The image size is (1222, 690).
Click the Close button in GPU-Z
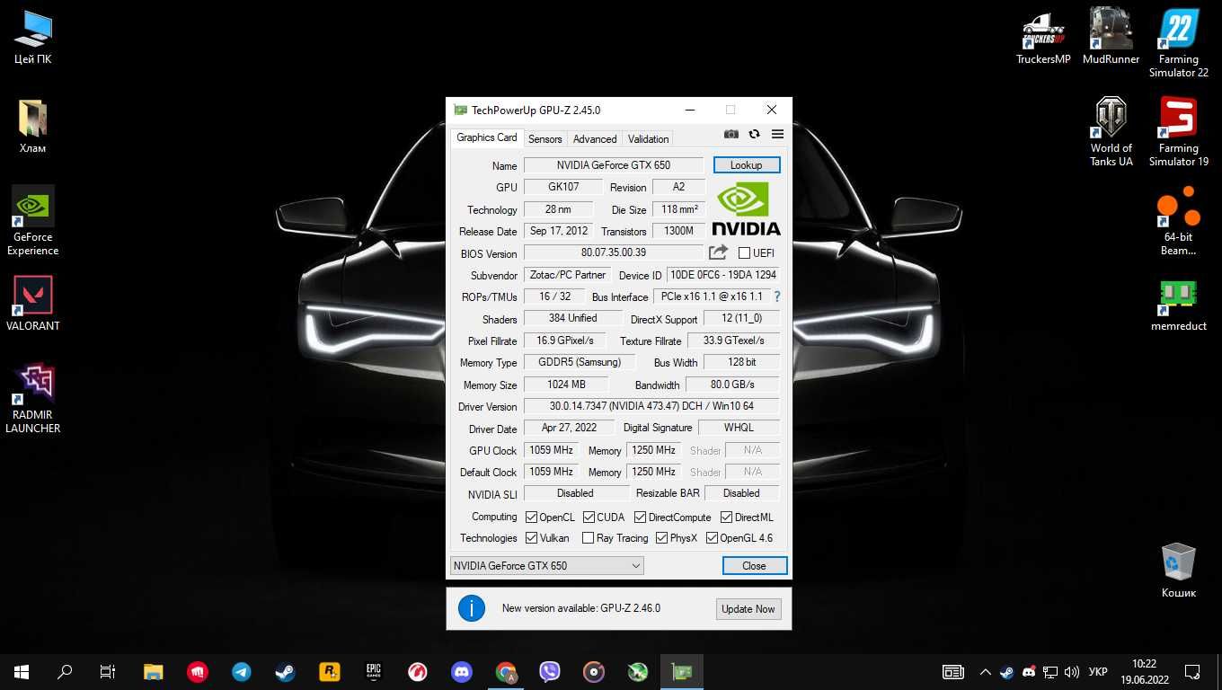coord(755,566)
